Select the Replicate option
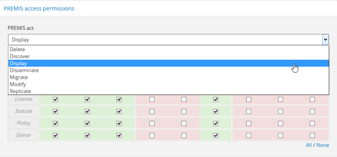Viewport: 337px width, 157px height. click(x=20, y=91)
